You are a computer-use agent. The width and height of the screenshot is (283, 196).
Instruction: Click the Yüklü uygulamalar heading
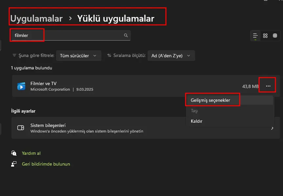116,18
